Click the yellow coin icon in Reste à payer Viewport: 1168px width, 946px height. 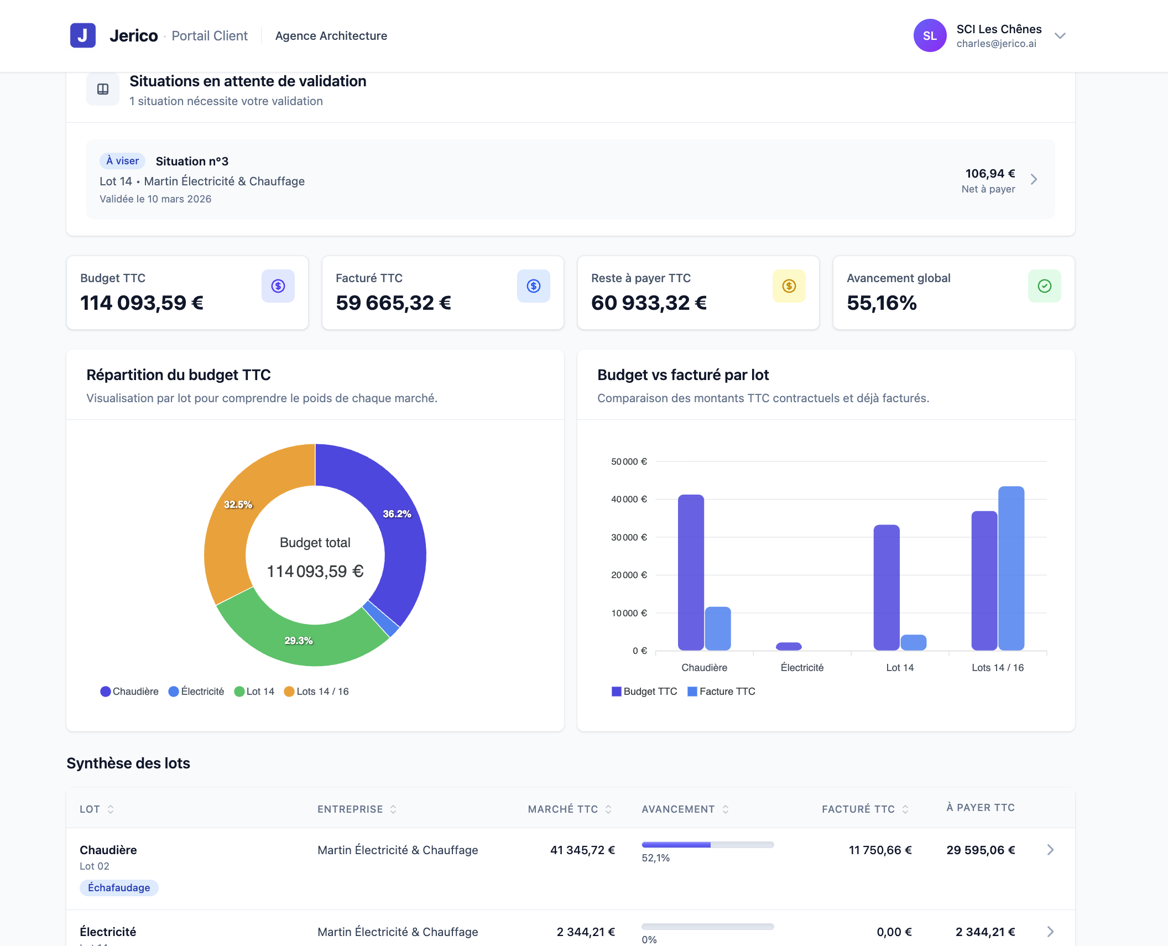pyautogui.click(x=789, y=286)
